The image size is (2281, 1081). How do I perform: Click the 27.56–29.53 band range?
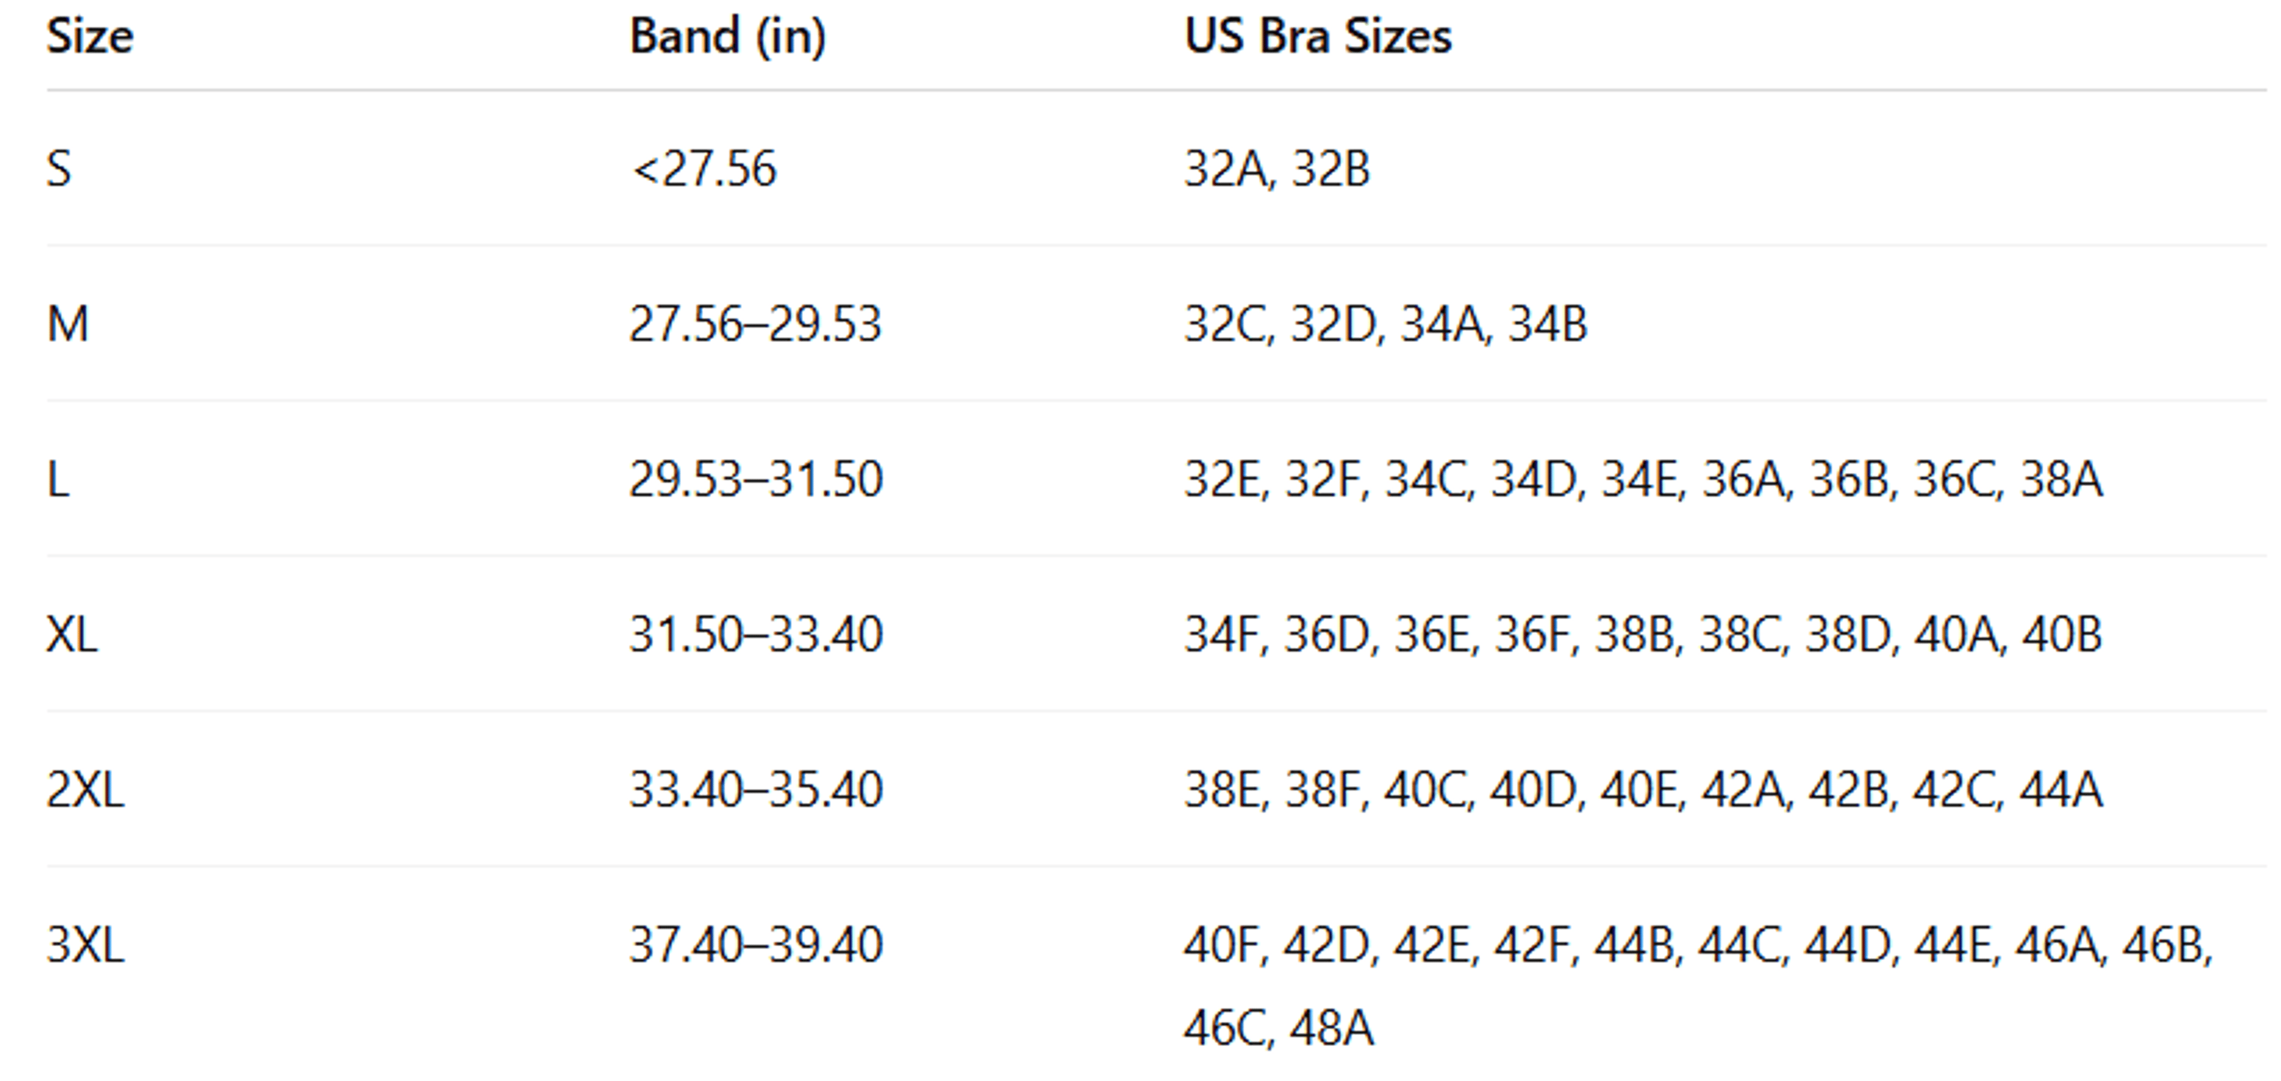coord(756,324)
